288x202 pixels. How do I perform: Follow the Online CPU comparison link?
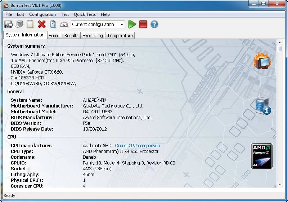point(138,145)
